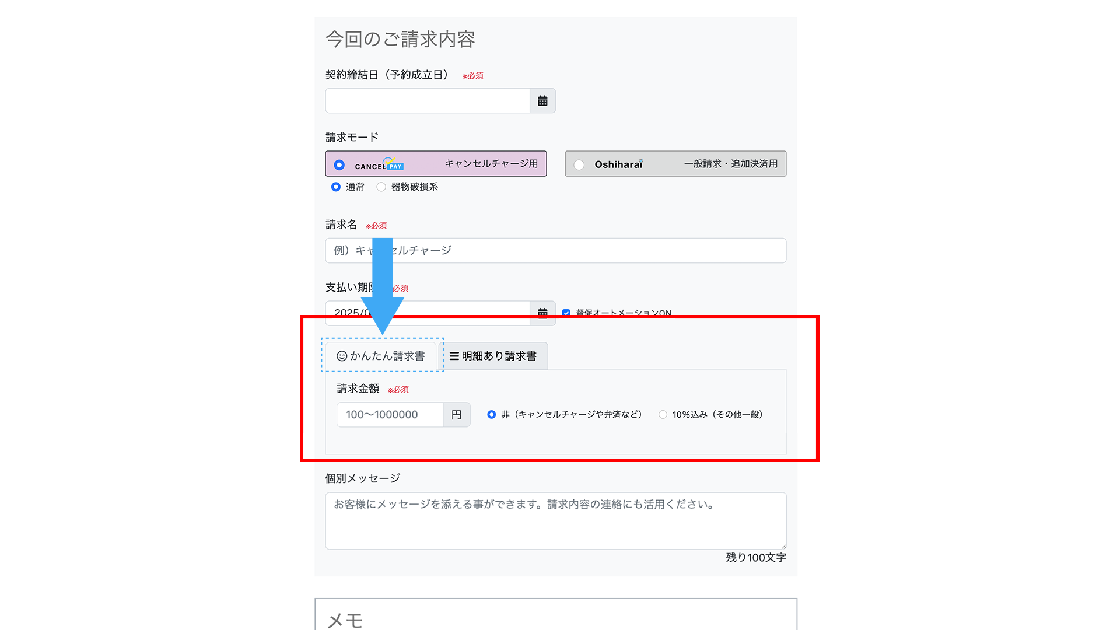Screen dimensions: 1120x630
Task: Open the contract date calendar picker icon
Action: coord(542,101)
